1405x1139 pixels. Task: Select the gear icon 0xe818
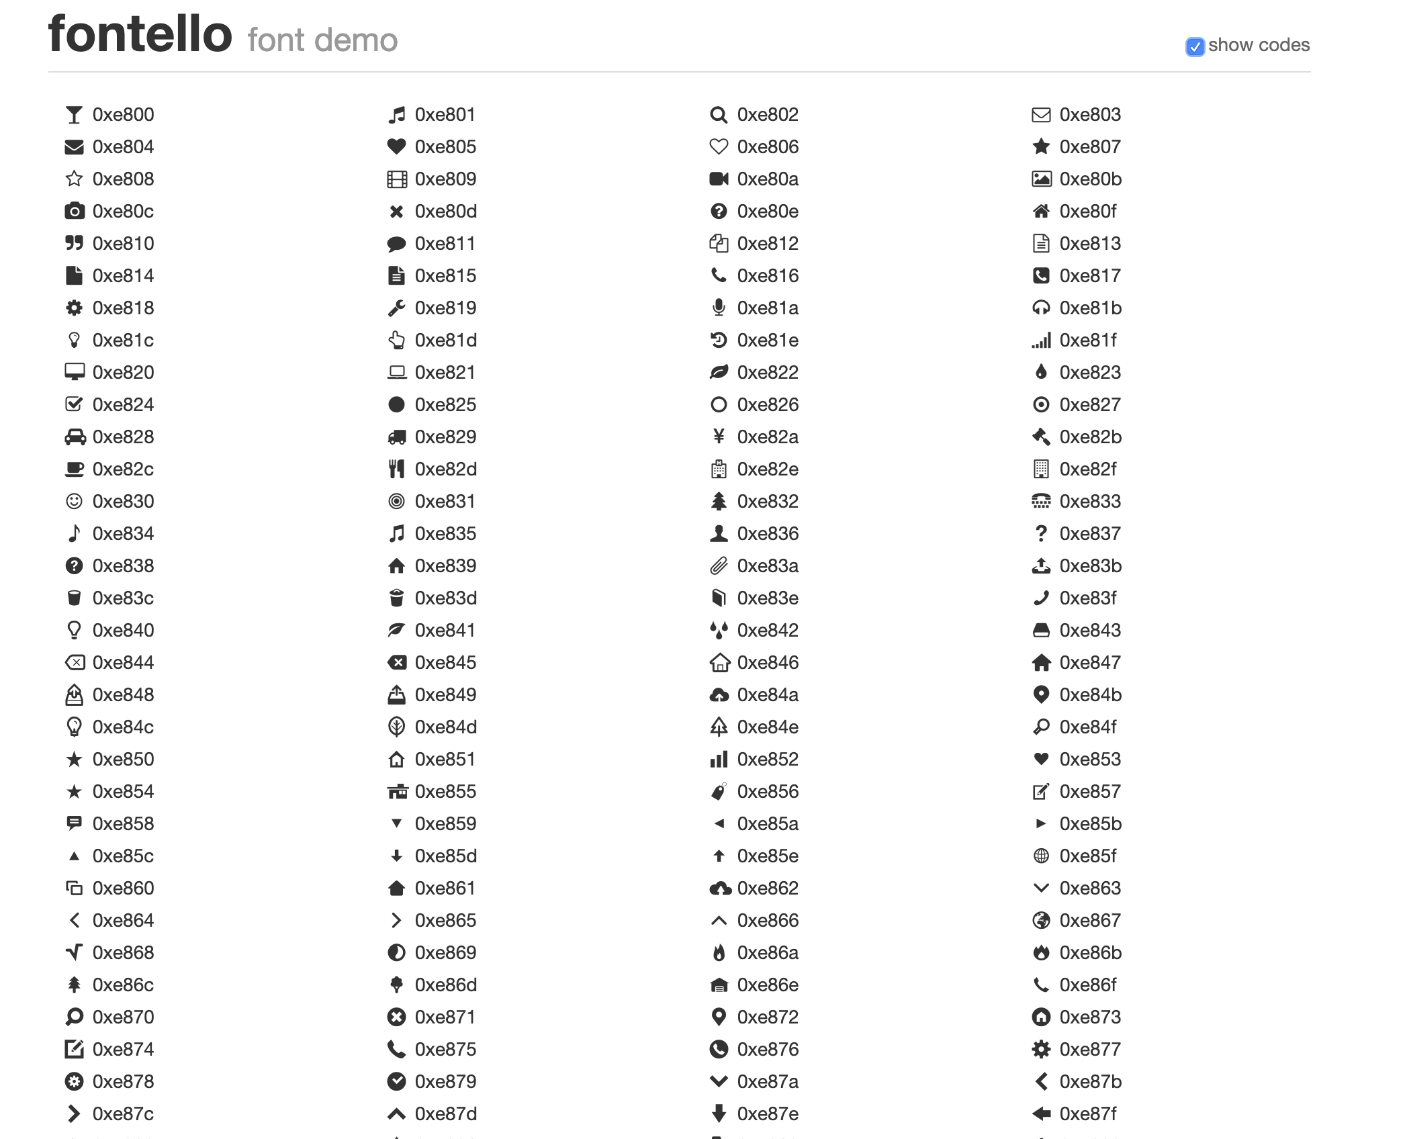click(74, 308)
